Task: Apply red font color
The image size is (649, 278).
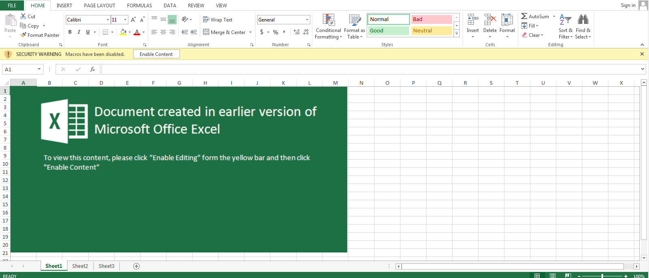Action: click(x=137, y=32)
